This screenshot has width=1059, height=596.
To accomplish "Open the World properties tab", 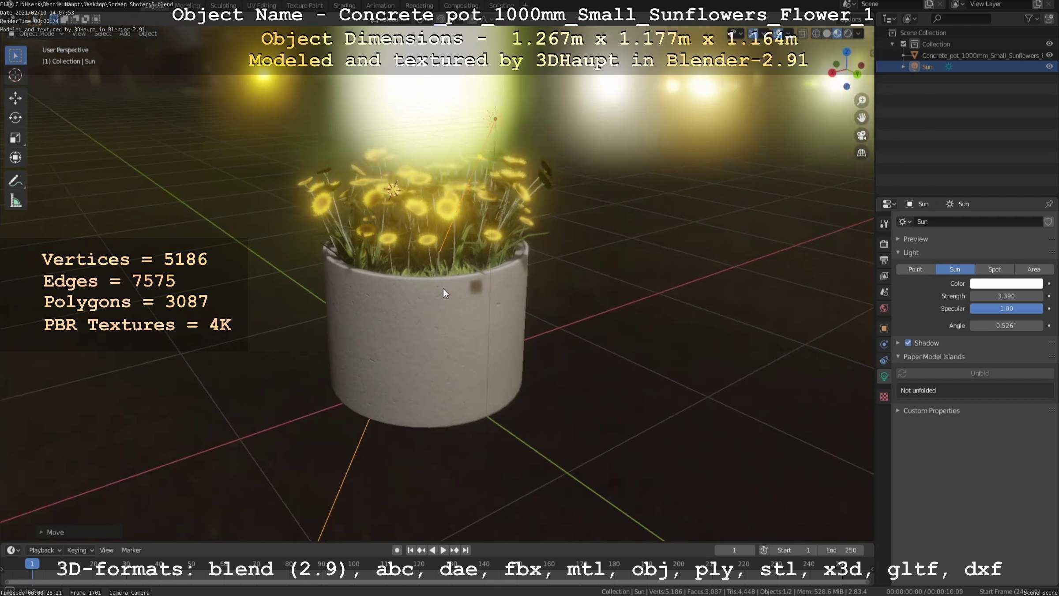I will 884,308.
